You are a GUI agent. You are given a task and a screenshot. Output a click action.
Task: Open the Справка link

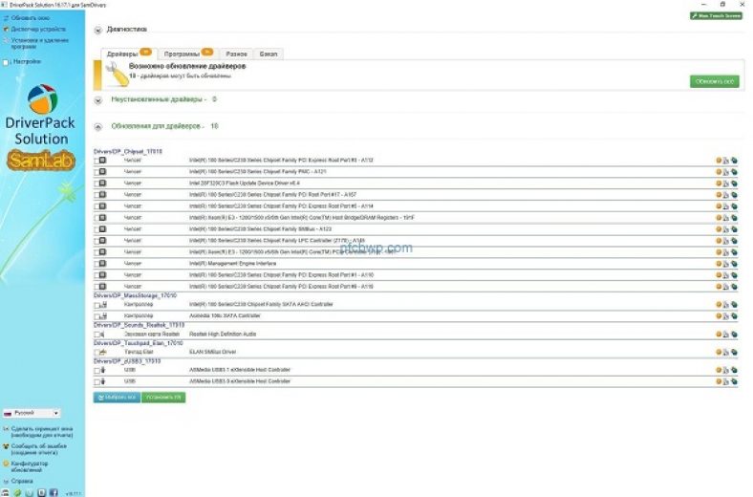[x=22, y=481]
